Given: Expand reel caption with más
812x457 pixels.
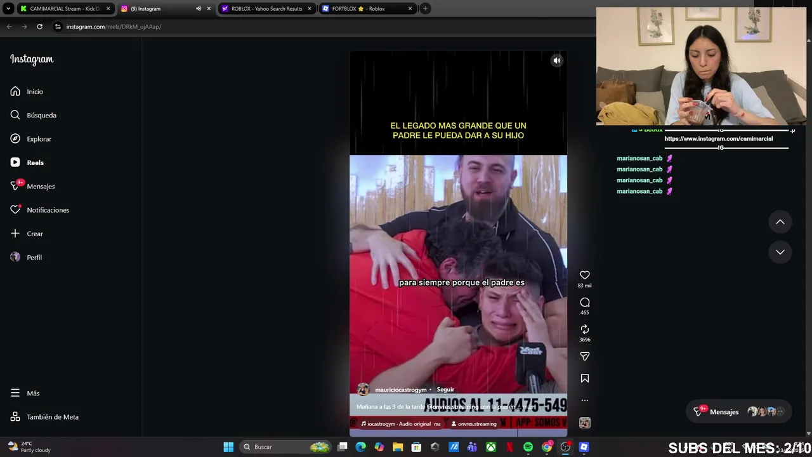Looking at the screenshot, I should pos(529,407).
